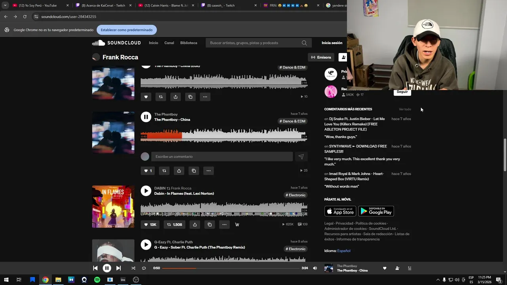Open Google Play badge

[x=376, y=211]
